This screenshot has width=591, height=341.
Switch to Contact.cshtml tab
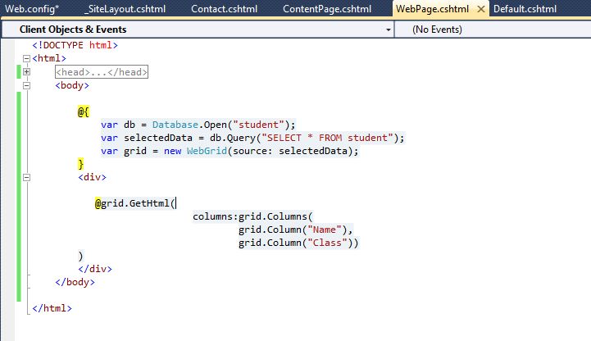pyautogui.click(x=225, y=9)
